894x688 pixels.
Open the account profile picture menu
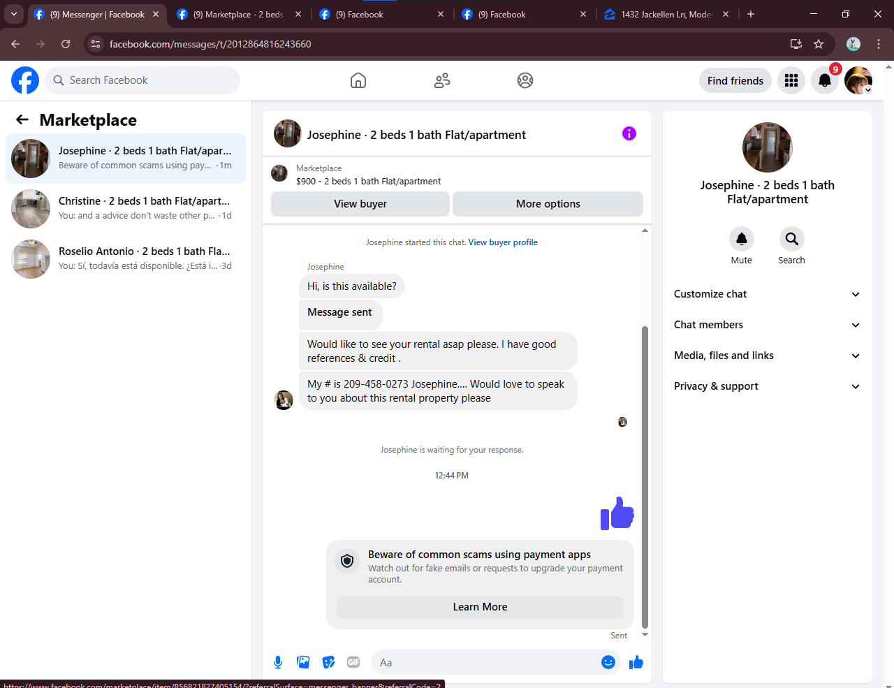pos(858,80)
